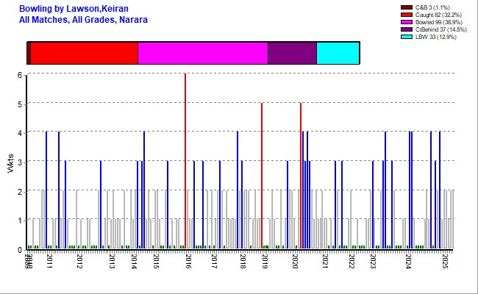
Task: Click legend text 'LBW 33 (12.9%)'
Action: pos(436,37)
